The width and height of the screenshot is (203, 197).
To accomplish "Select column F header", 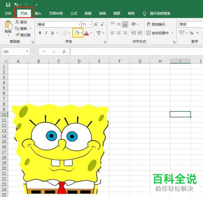I will click(x=119, y=61).
